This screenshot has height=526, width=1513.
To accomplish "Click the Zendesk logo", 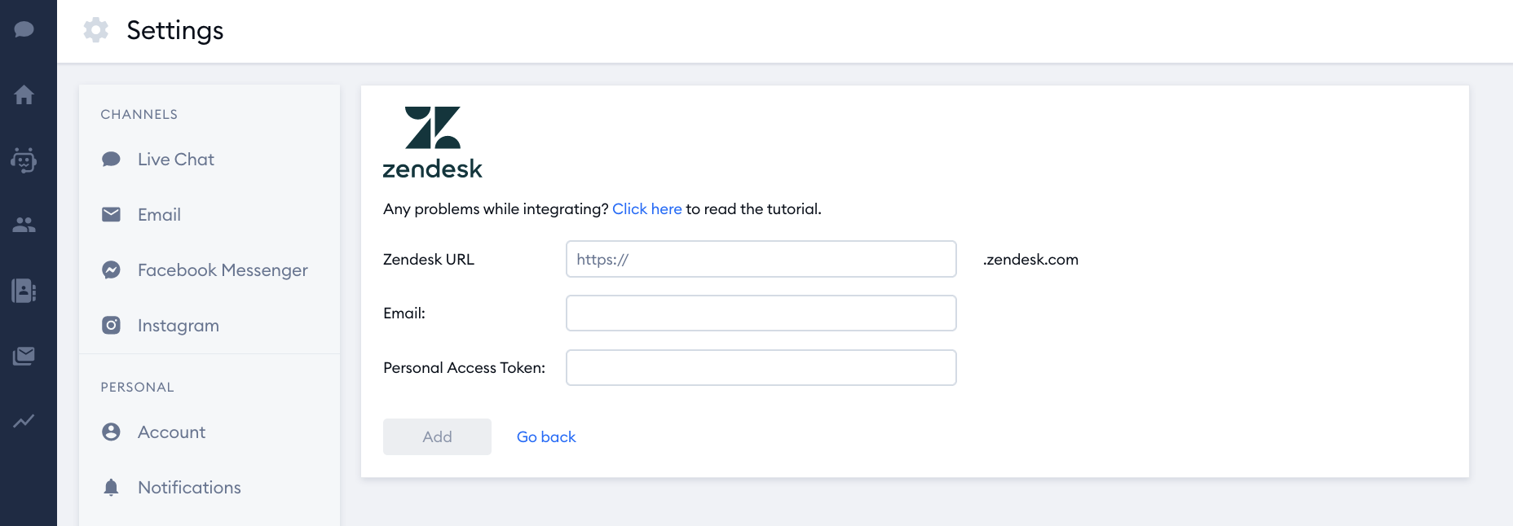I will coord(433,142).
